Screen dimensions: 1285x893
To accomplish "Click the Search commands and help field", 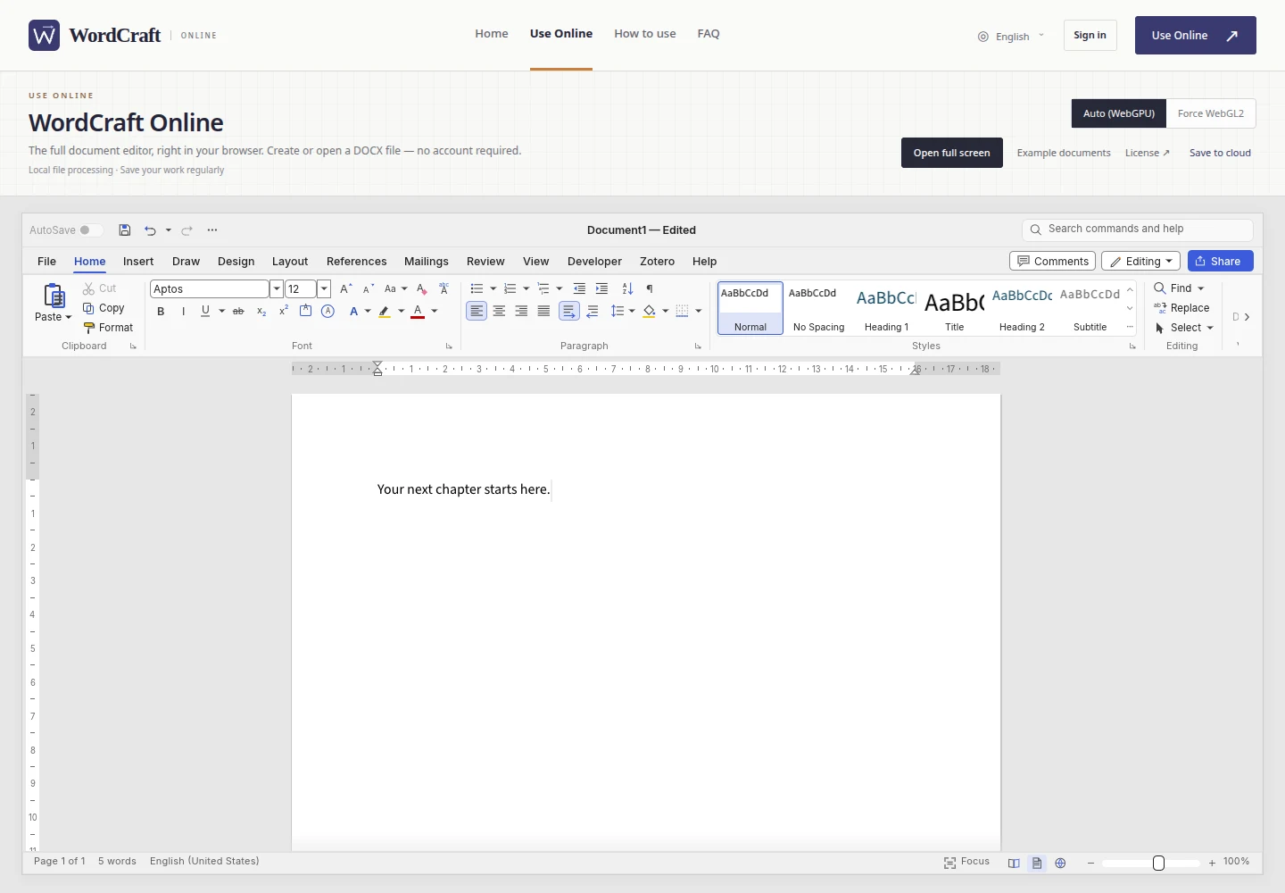I will click(1137, 230).
